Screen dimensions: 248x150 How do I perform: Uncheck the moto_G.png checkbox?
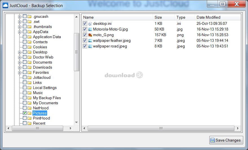click(85, 35)
